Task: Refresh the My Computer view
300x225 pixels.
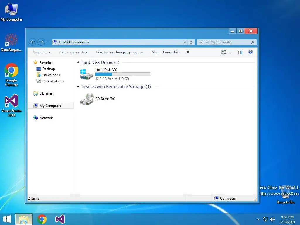Action: [x=191, y=42]
